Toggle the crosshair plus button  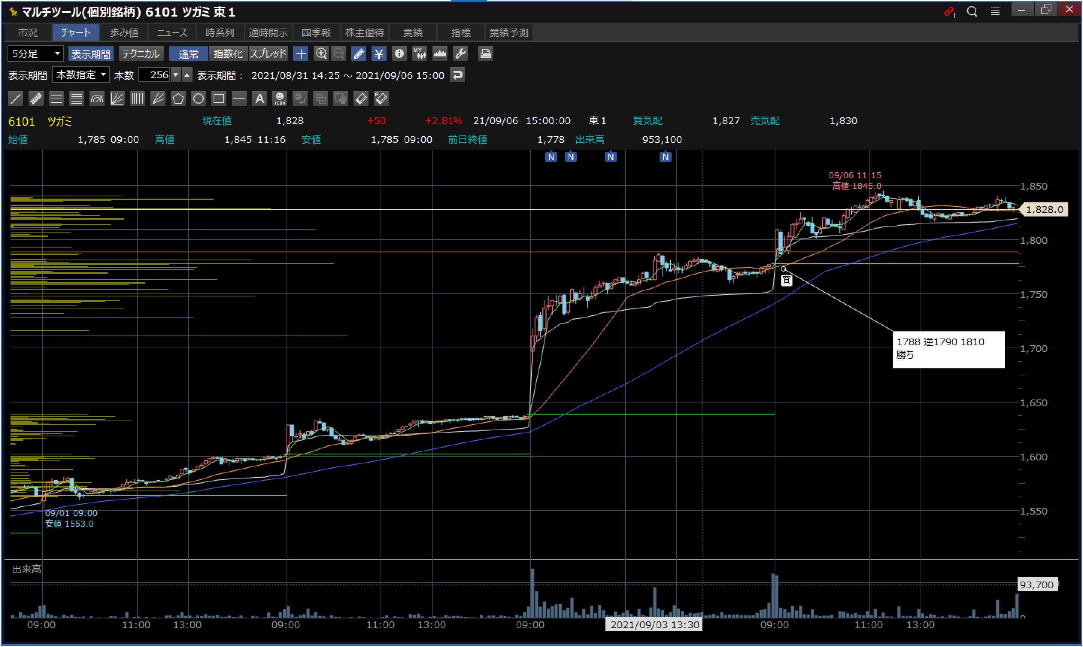[x=301, y=54]
